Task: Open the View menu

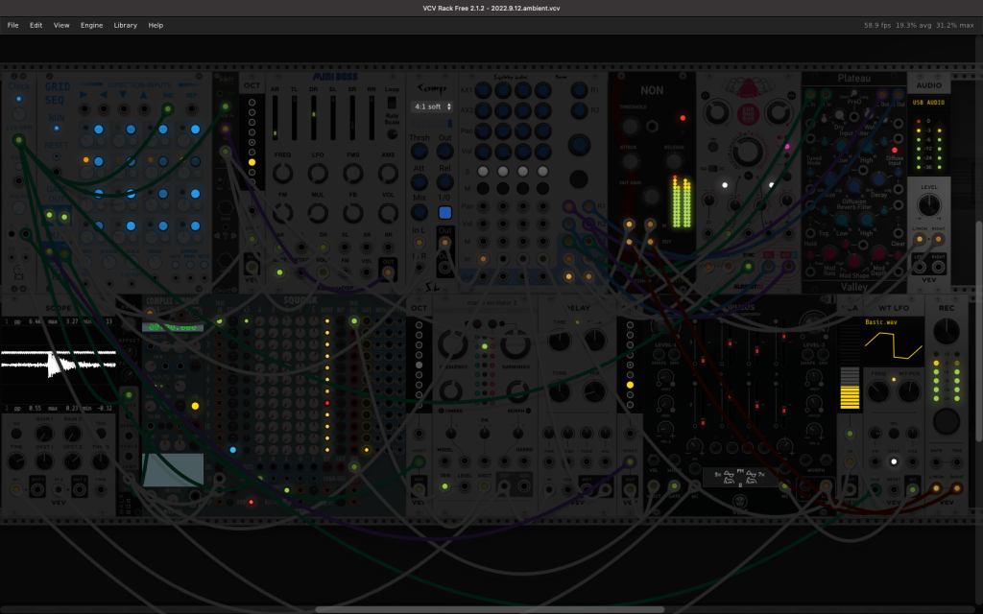Action: [x=61, y=25]
